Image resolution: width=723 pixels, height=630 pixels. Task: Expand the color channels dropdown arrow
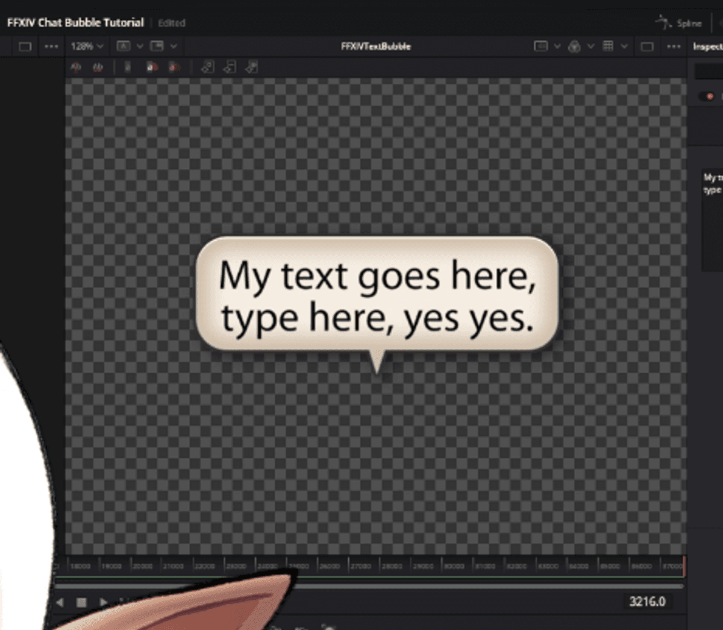(590, 46)
